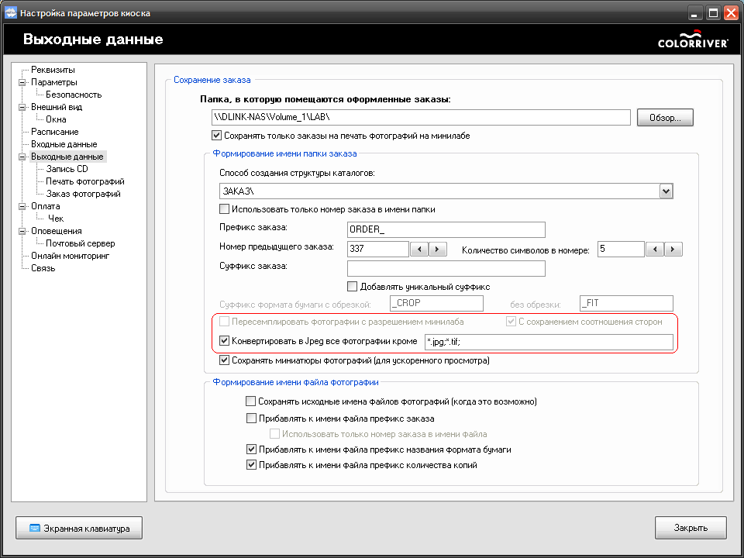Collapse the Параметры tree node

point(23,82)
